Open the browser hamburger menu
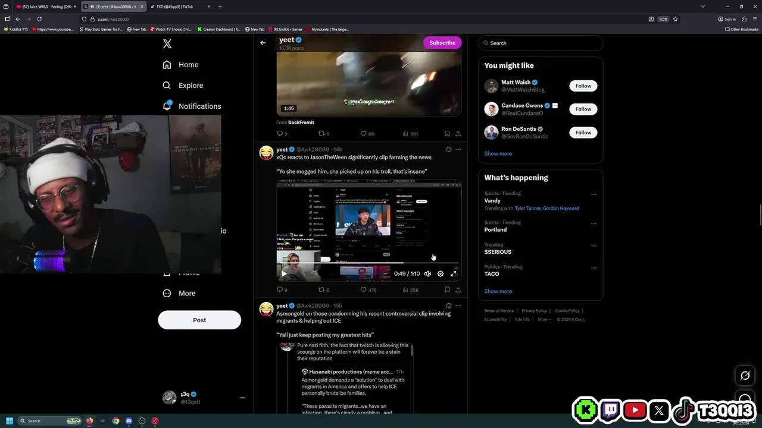This screenshot has height=428, width=762. pyautogui.click(x=755, y=19)
